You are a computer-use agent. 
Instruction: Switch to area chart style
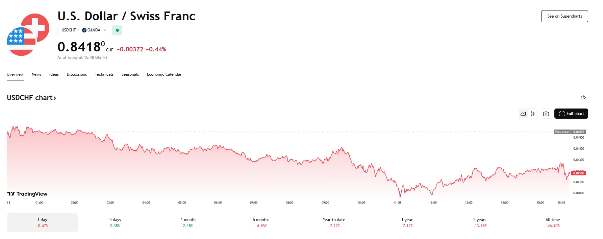click(523, 114)
